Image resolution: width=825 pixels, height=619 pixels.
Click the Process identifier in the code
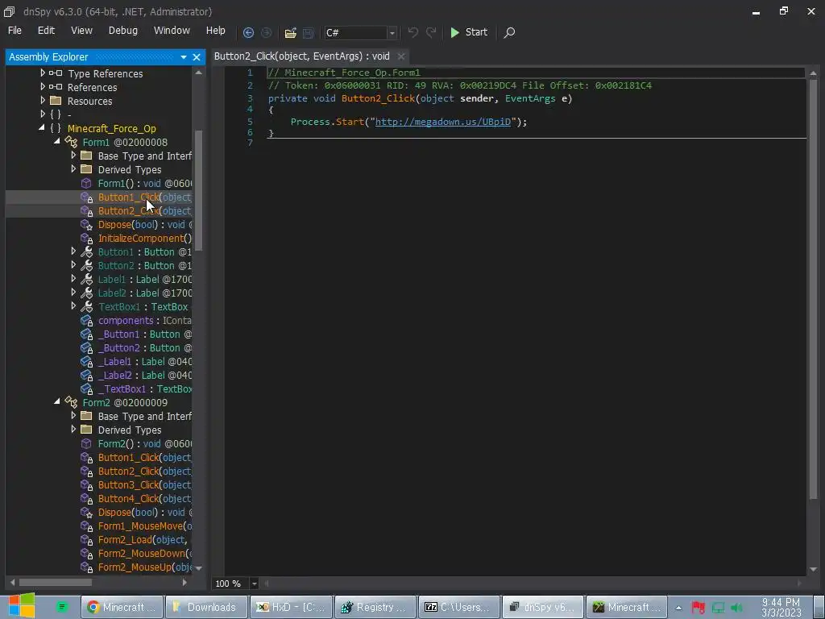point(311,122)
